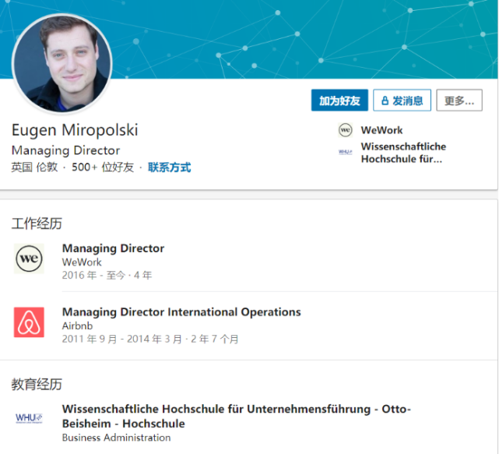Viewport: 499px width, 454px height.
Task: Click the Business Administration field of study
Action: [x=117, y=438]
